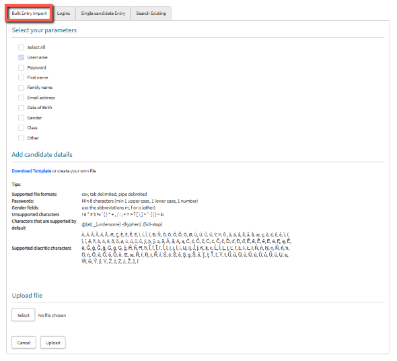Click the Upload button
This screenshot has height=361, width=397.
[x=53, y=343]
